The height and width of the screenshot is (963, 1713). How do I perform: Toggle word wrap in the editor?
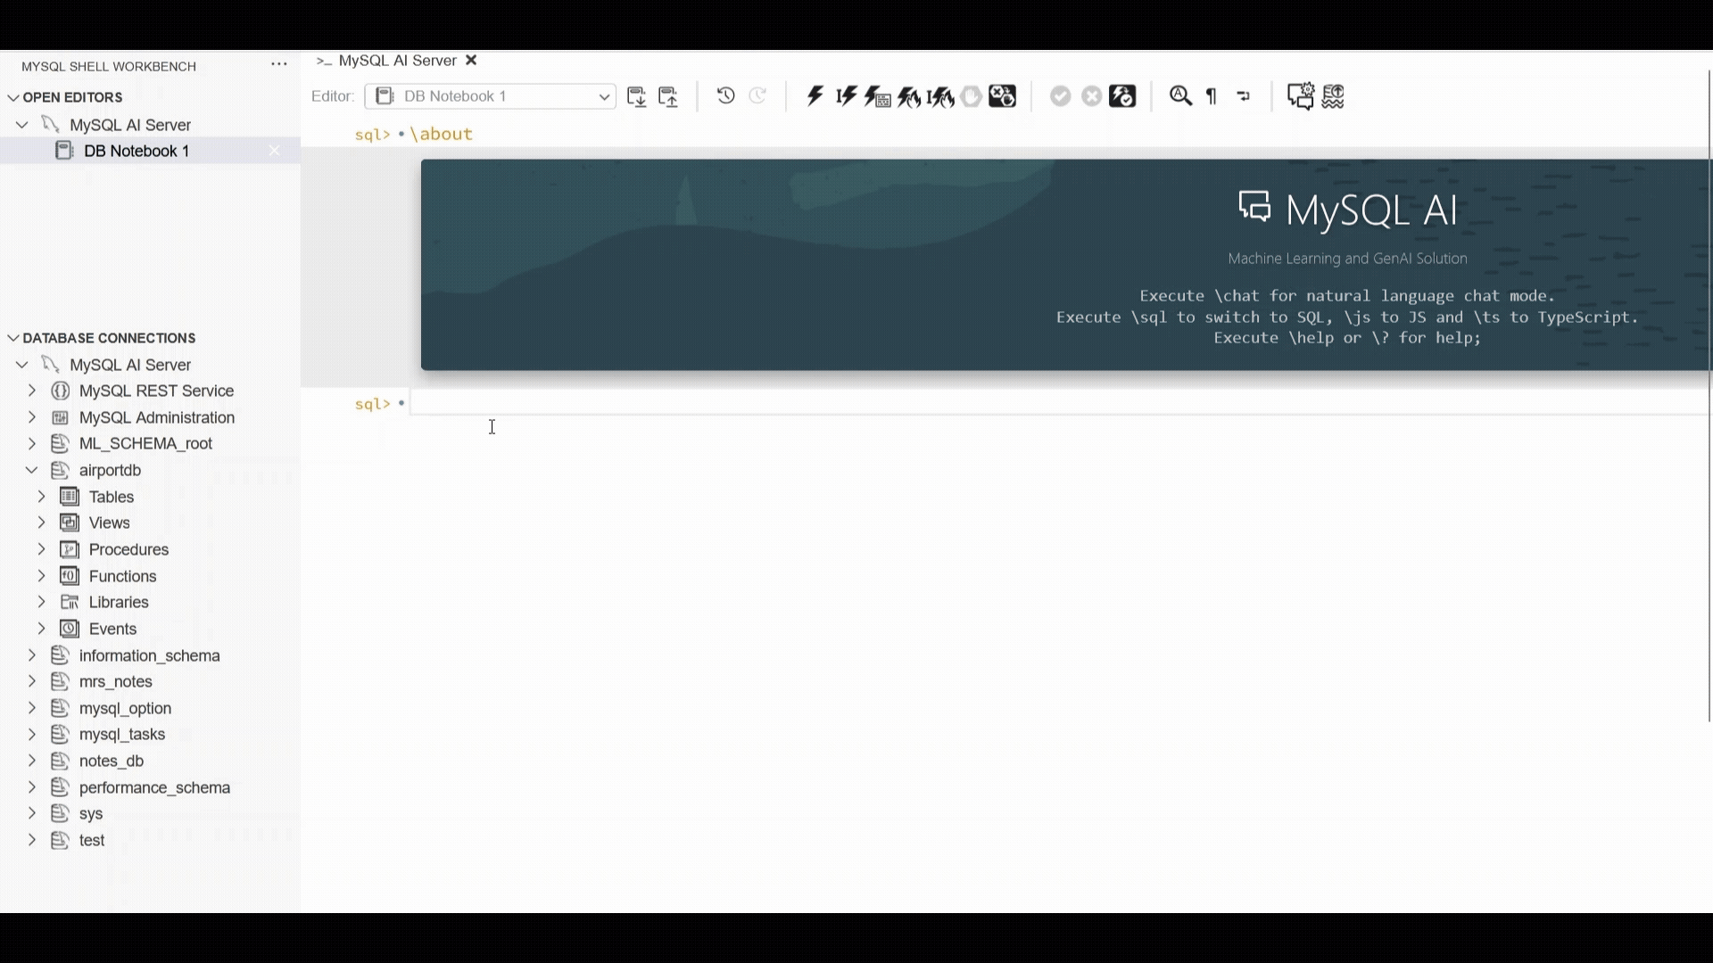click(x=1244, y=96)
